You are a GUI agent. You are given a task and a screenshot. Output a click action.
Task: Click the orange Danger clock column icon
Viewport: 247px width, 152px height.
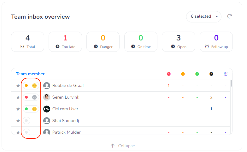(x=183, y=74)
